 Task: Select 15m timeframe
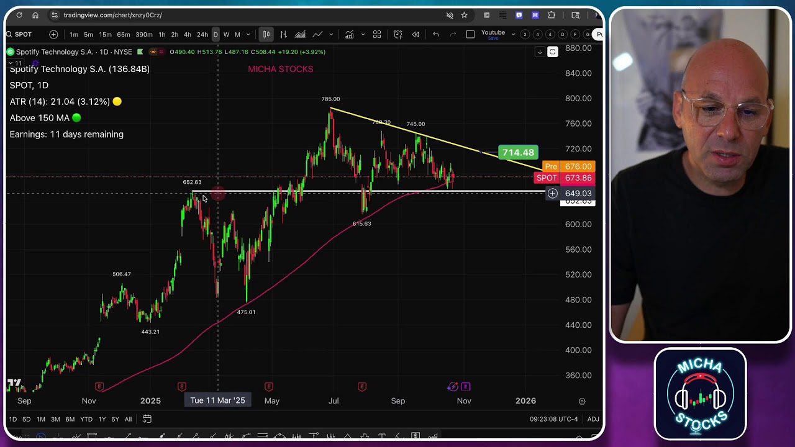106,34
